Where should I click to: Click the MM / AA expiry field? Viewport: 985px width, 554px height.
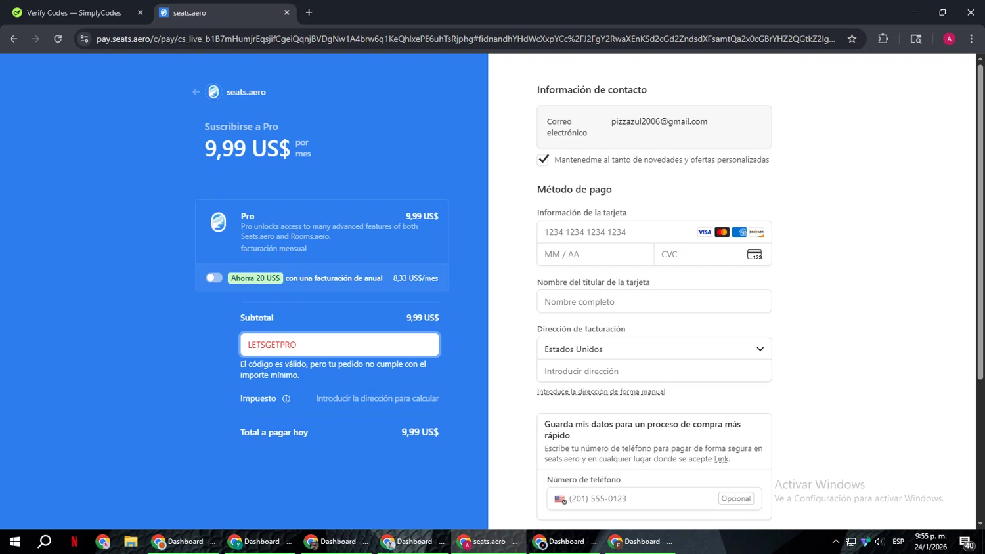point(595,255)
